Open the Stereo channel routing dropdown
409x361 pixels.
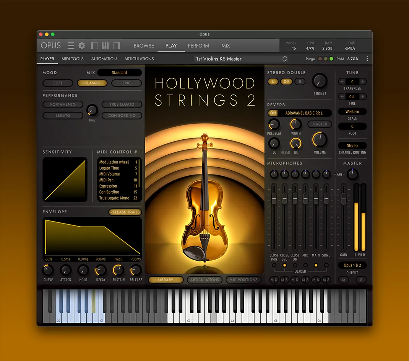[352, 145]
